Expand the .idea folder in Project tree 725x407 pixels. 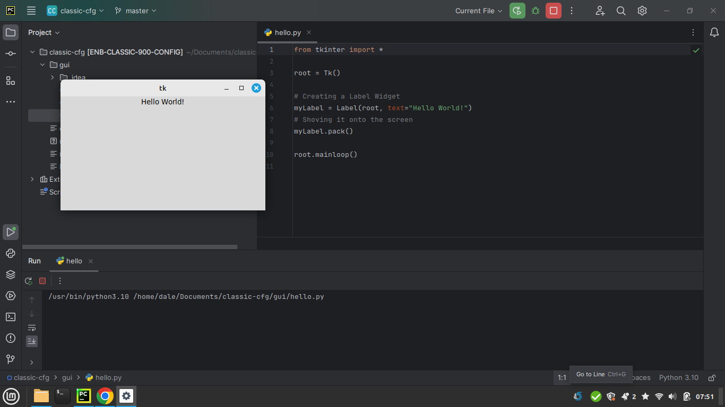point(51,77)
